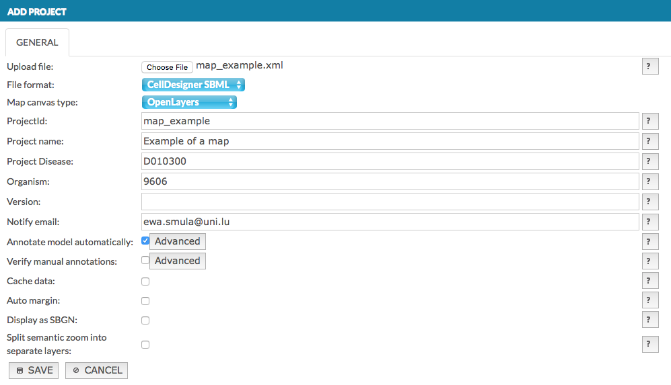Switch to the GENERAL tab

coord(37,42)
